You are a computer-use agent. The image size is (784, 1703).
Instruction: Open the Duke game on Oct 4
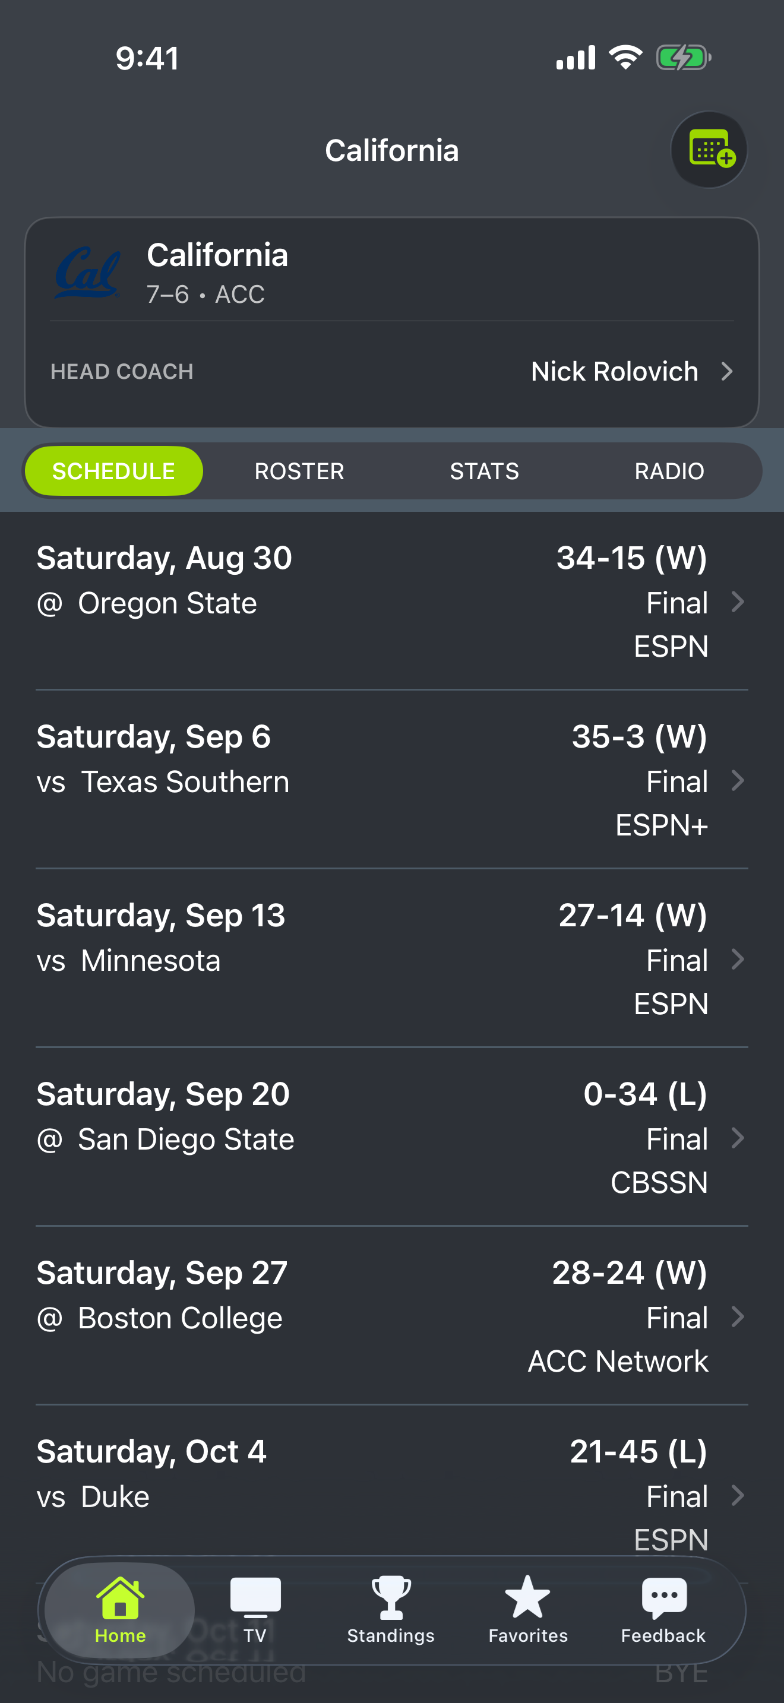point(392,1494)
